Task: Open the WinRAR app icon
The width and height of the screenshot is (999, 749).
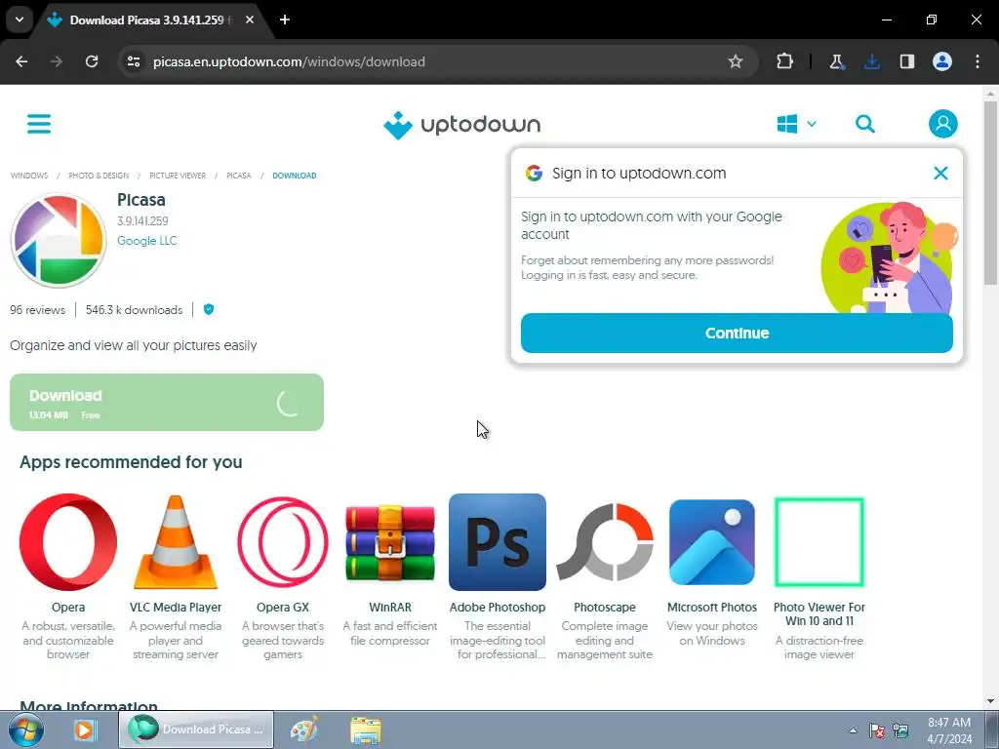Action: (390, 542)
